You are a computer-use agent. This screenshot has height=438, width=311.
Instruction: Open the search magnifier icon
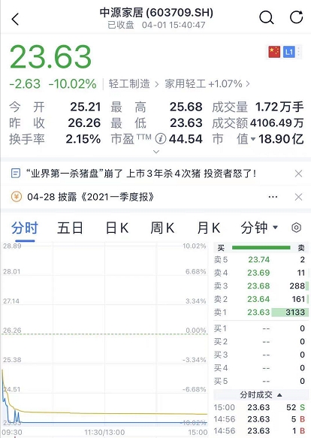pos(266,18)
